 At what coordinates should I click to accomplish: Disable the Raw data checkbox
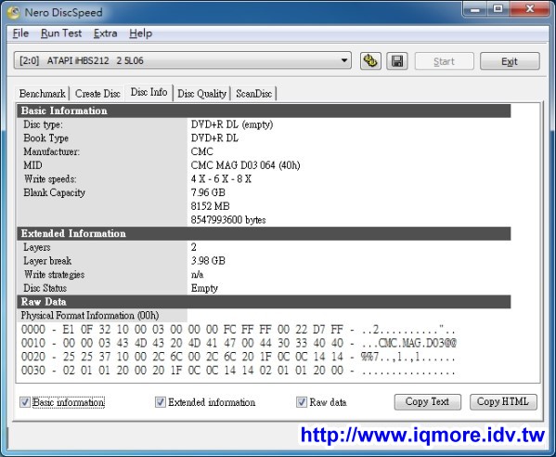302,402
